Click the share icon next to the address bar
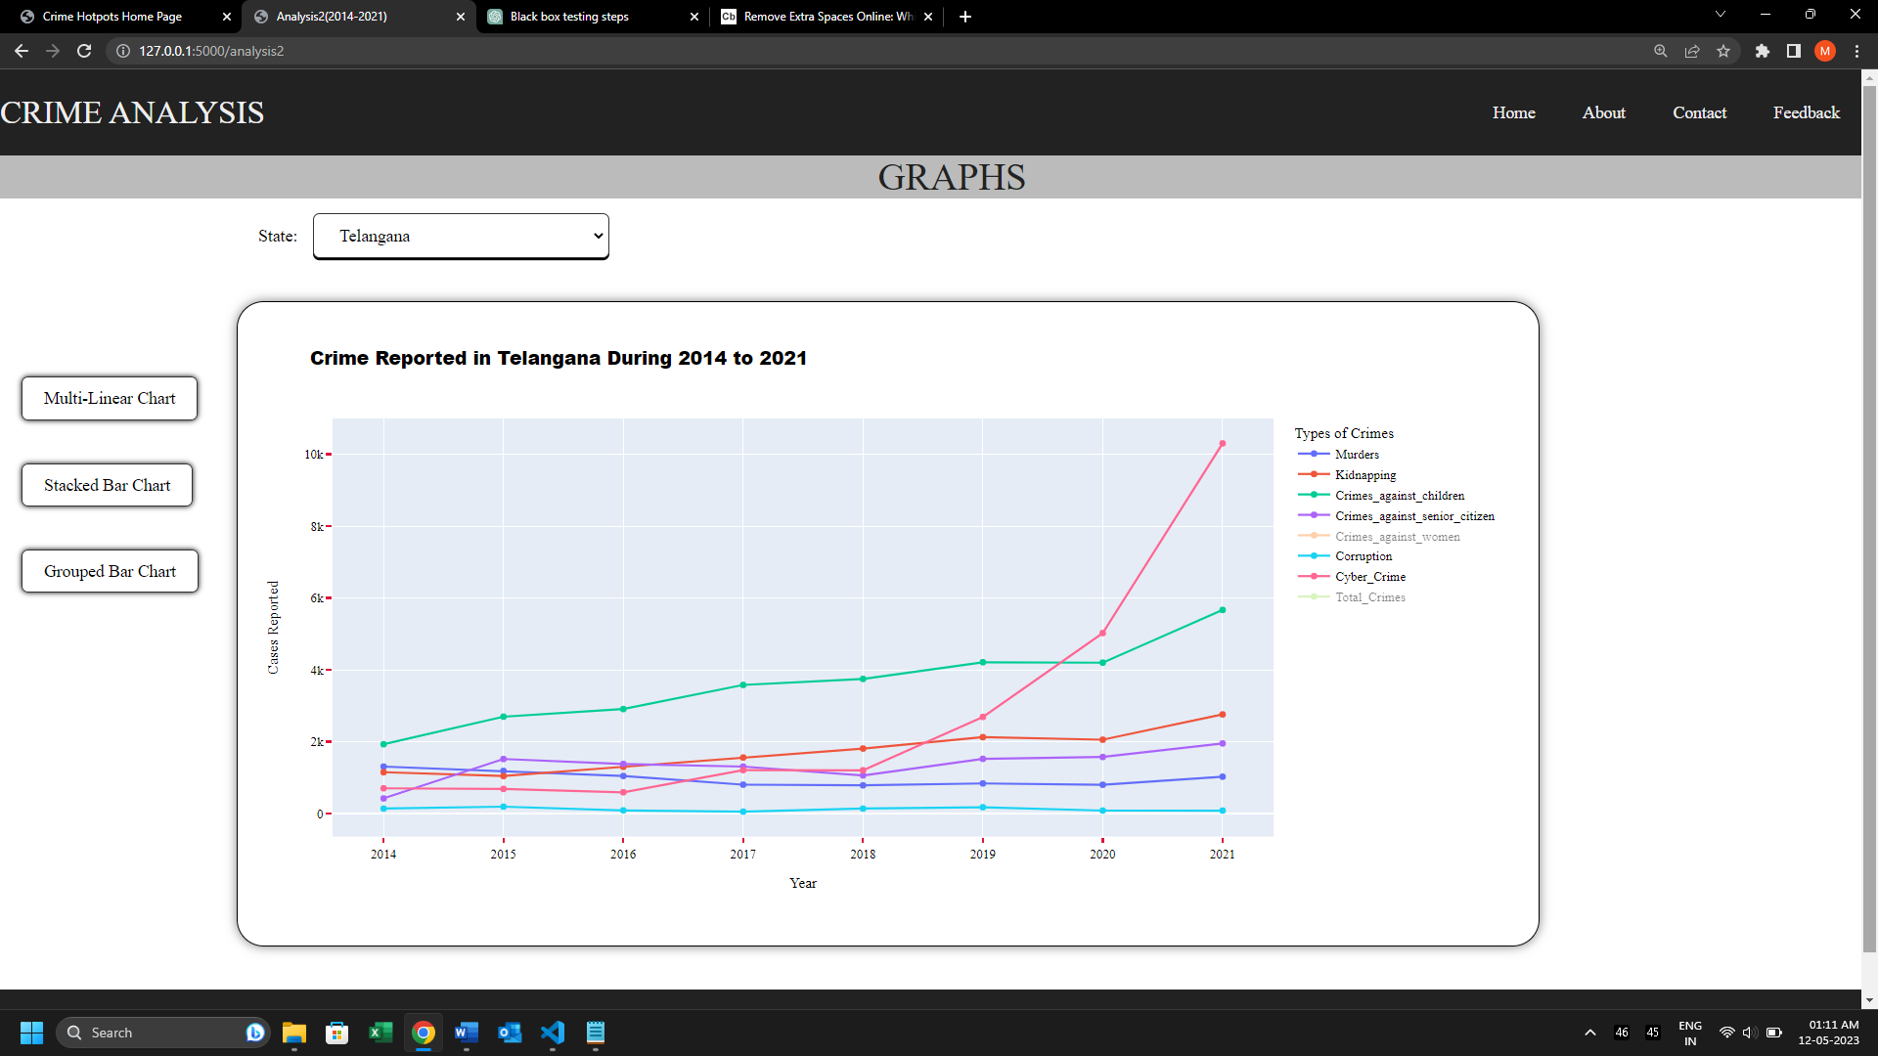This screenshot has height=1056, width=1878. [x=1692, y=51]
